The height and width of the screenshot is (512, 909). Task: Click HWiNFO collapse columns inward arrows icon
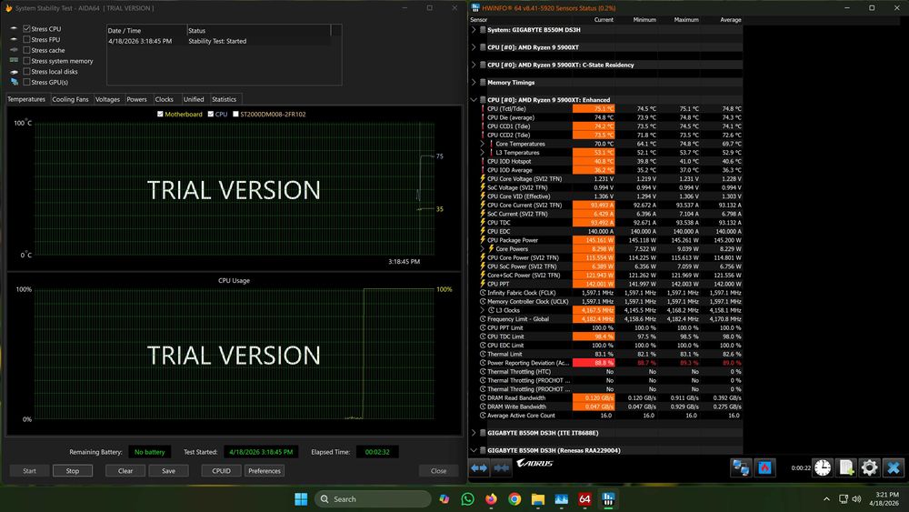point(502,467)
